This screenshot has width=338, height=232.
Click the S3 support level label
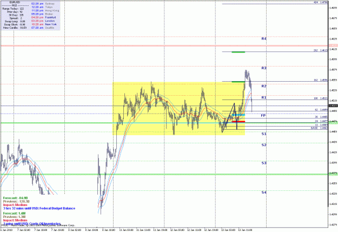[264, 163]
